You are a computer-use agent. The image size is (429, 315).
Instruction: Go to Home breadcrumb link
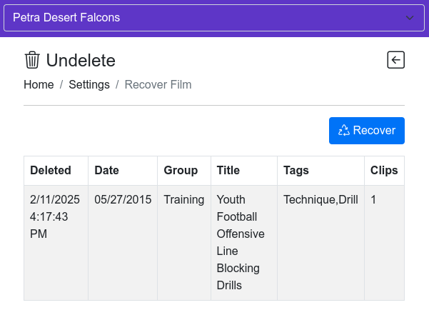tap(39, 84)
